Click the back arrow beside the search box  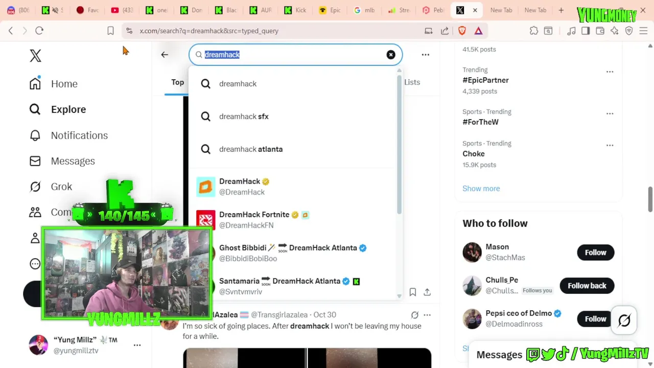click(x=165, y=55)
